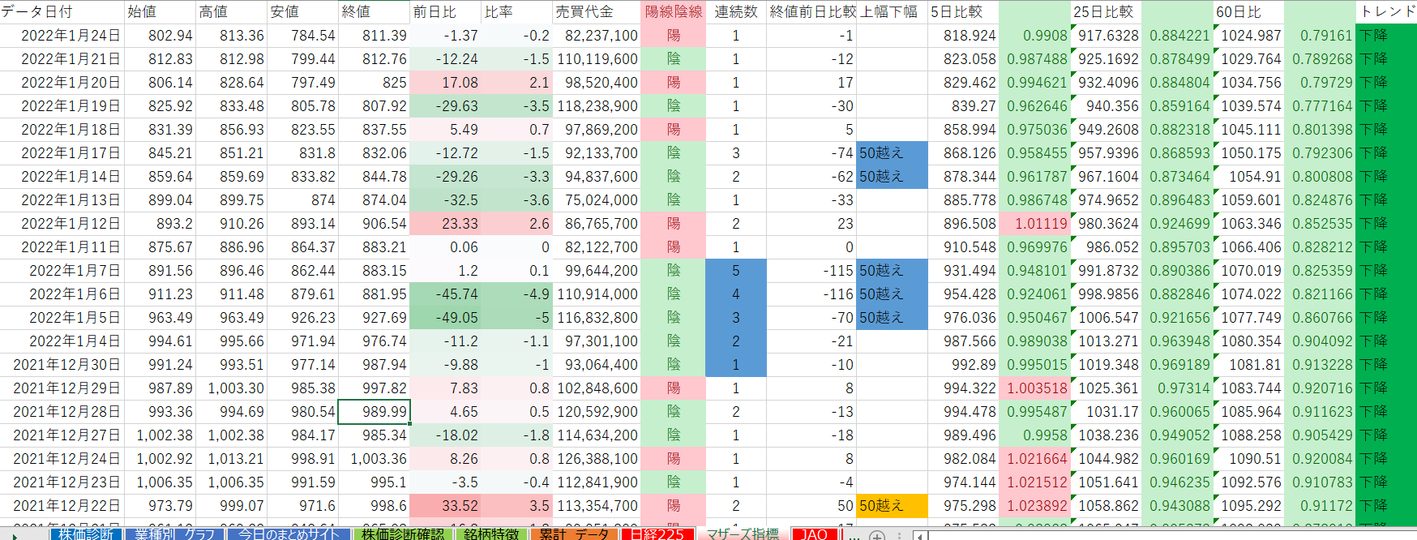This screenshot has width=1417, height=540.
Task: Select opening price cell 802.94
Action: tap(161, 36)
